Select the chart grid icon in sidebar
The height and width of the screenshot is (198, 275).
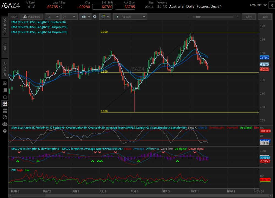(5, 104)
